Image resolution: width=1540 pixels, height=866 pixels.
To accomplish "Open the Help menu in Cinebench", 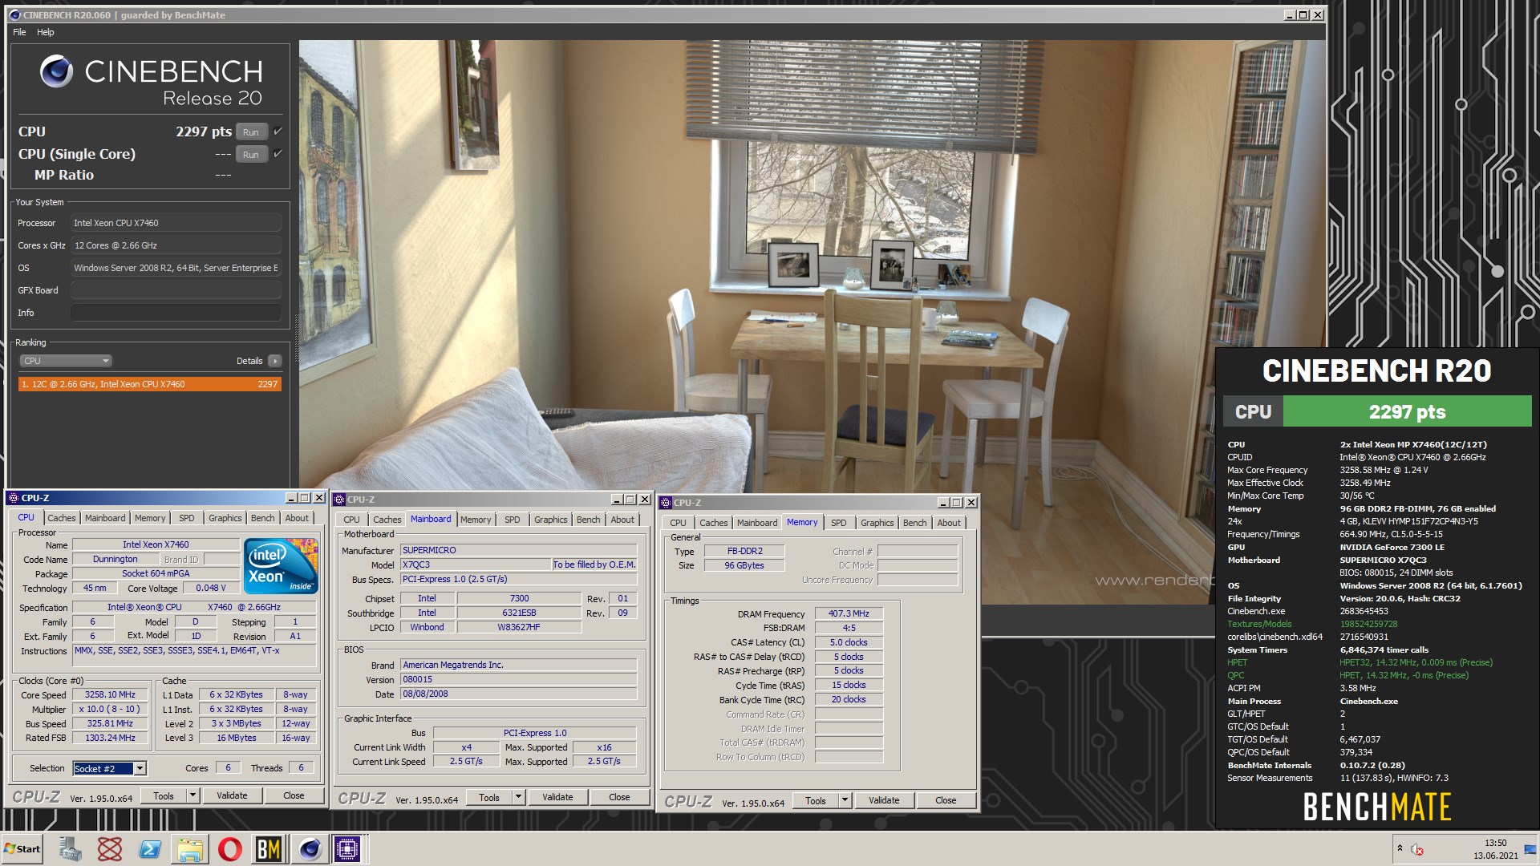I will (46, 32).
